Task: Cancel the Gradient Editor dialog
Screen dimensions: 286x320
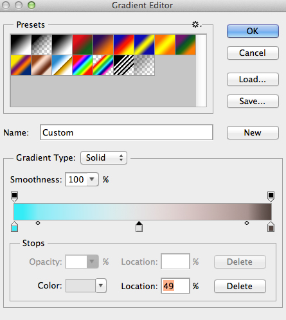Action: (x=253, y=53)
